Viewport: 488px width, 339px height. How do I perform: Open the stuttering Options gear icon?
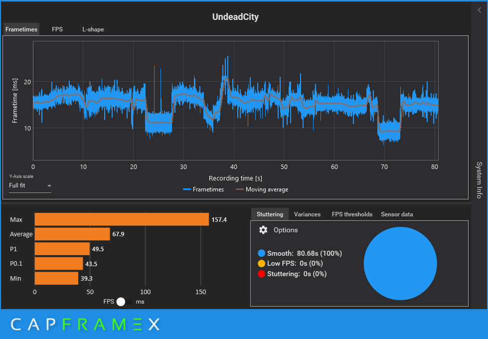[263, 230]
